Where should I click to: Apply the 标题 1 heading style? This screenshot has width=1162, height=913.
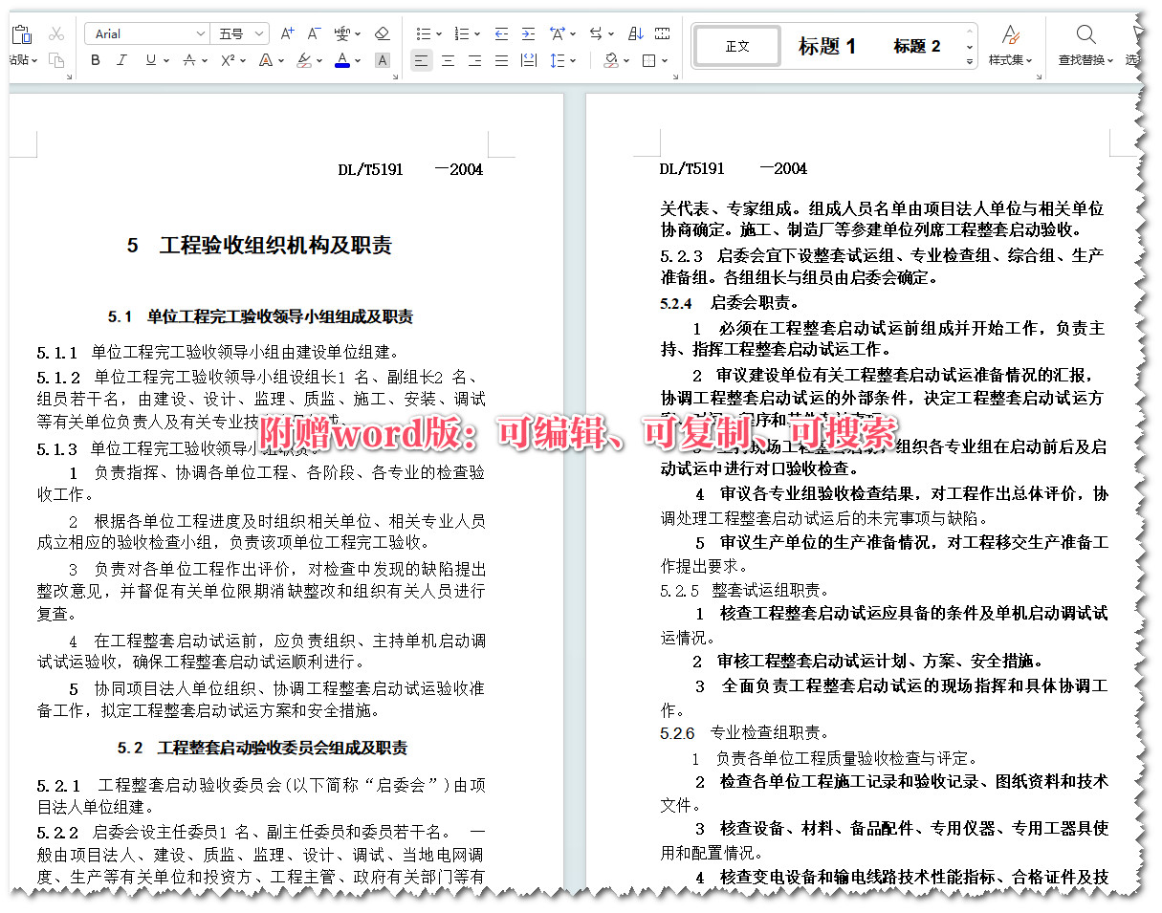point(827,45)
